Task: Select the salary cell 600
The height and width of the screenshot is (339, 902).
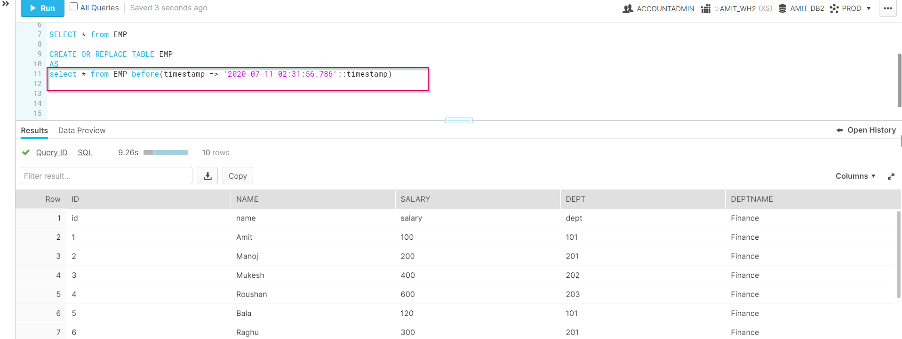Action: (x=478, y=294)
